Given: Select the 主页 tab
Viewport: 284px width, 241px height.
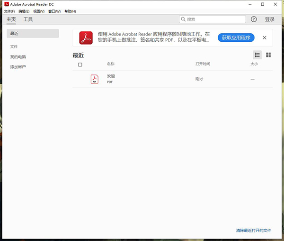Looking at the screenshot, I should (x=11, y=19).
